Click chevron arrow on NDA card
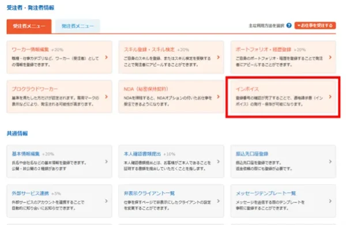Image resolution: width=346 pixels, height=225 pixels. tap(218, 97)
